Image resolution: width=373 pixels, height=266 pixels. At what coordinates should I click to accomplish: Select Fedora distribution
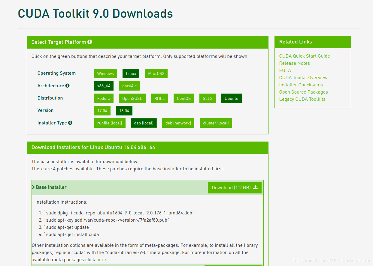[x=104, y=98]
